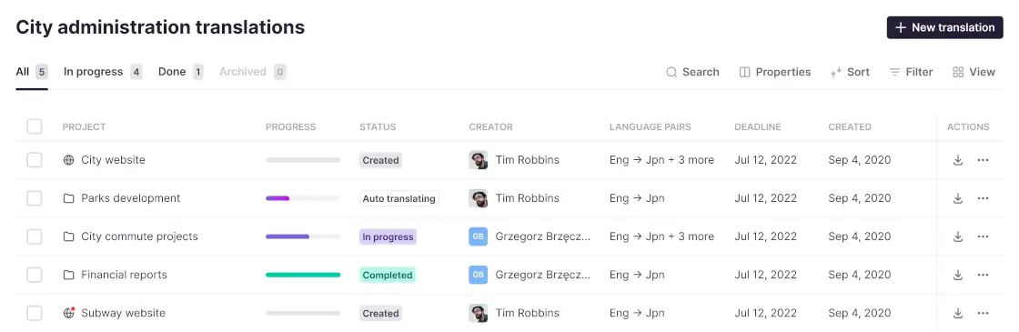Click the globe icon beside Subway website

click(69, 313)
